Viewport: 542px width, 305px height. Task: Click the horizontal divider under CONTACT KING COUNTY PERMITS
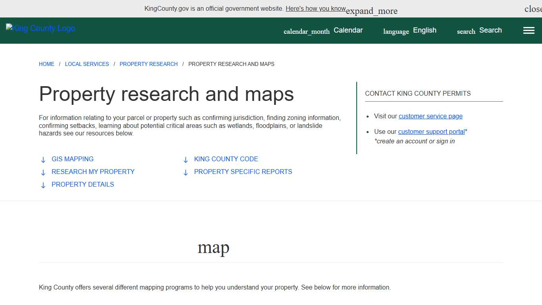pos(434,101)
